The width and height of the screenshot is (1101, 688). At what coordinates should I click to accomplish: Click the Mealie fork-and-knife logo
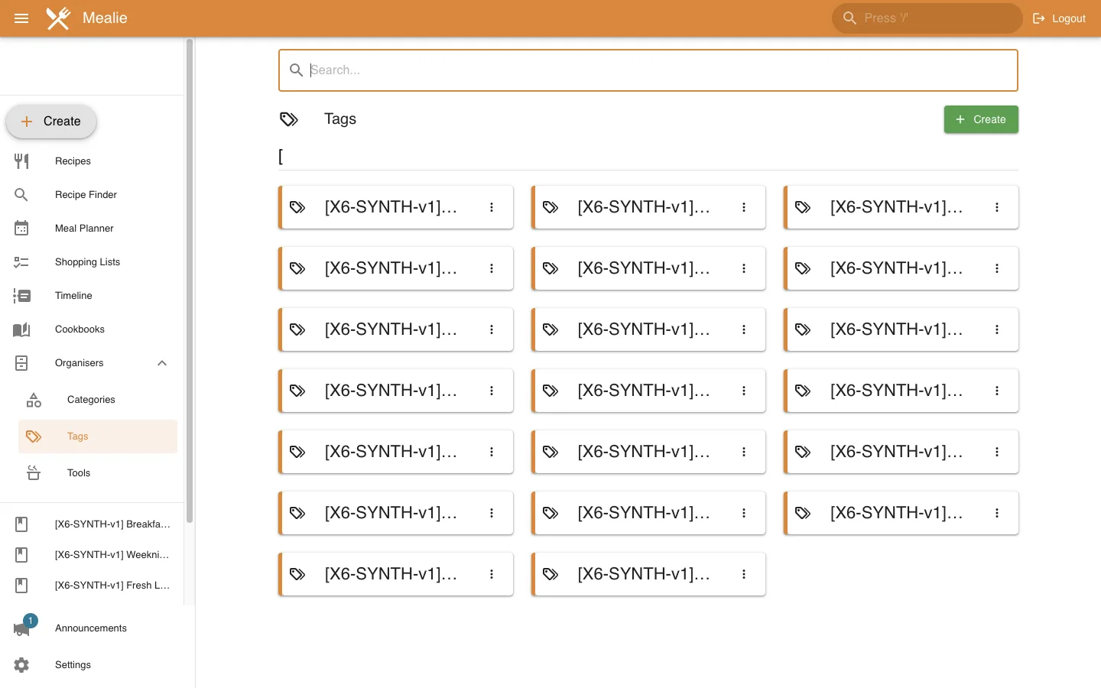[x=58, y=18]
